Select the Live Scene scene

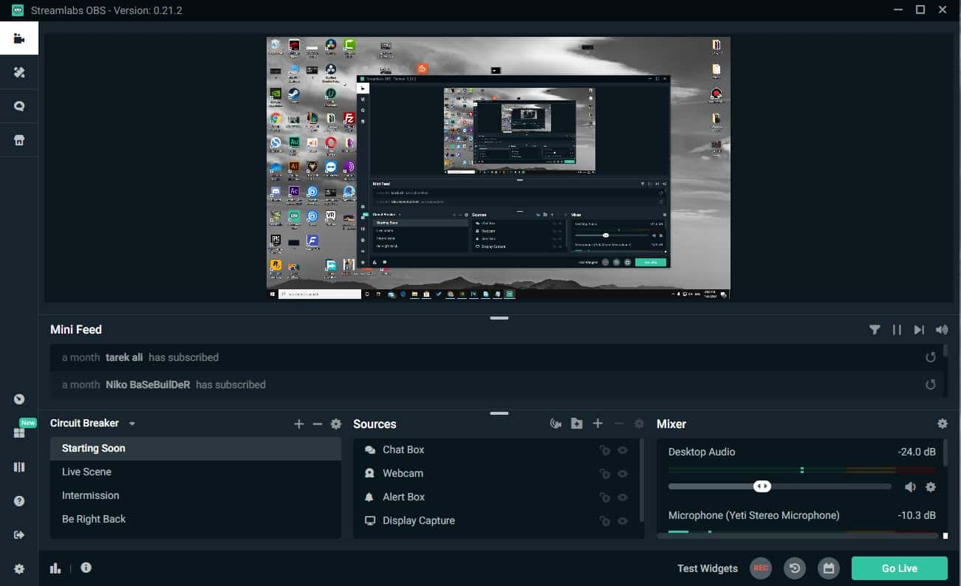pos(195,472)
